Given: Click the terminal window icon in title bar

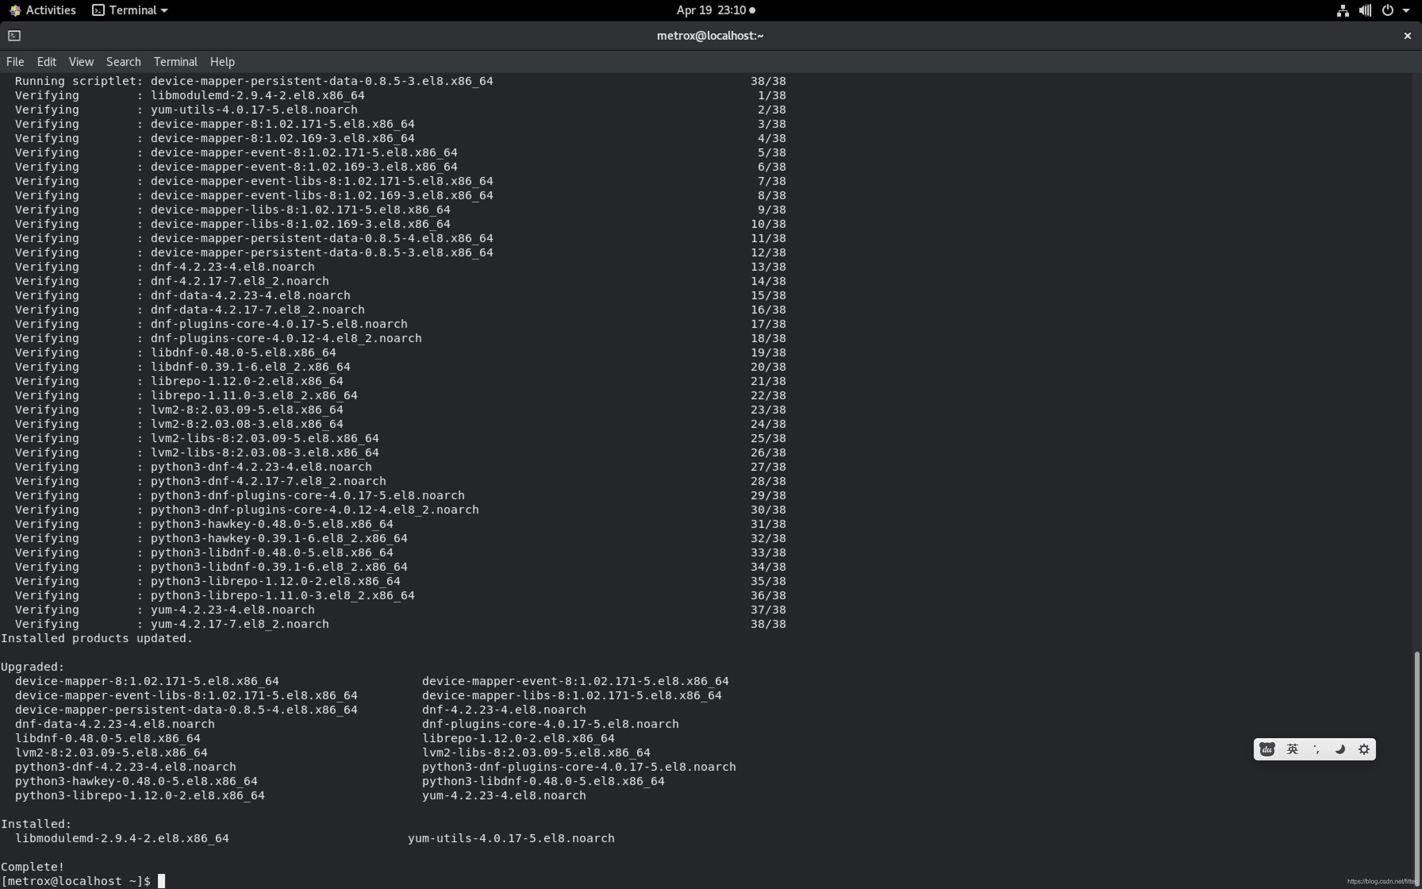Looking at the screenshot, I should tap(15, 36).
